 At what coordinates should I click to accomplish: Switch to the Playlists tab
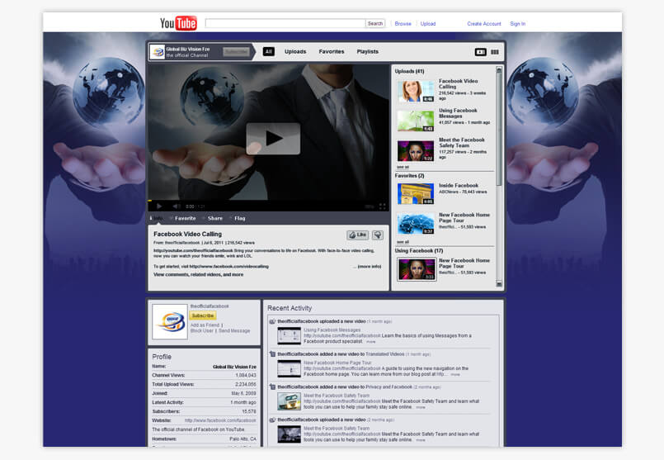[x=368, y=52]
